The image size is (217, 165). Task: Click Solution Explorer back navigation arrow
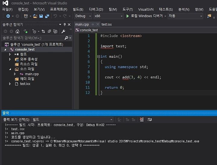pos(5,31)
